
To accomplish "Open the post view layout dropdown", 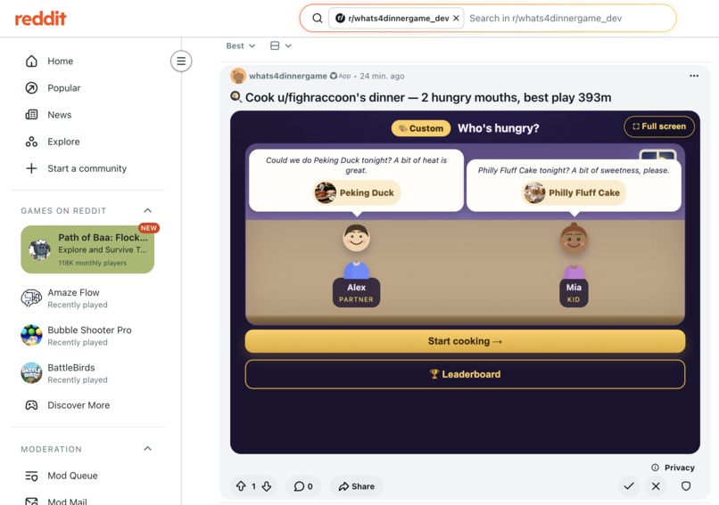I will (281, 45).
